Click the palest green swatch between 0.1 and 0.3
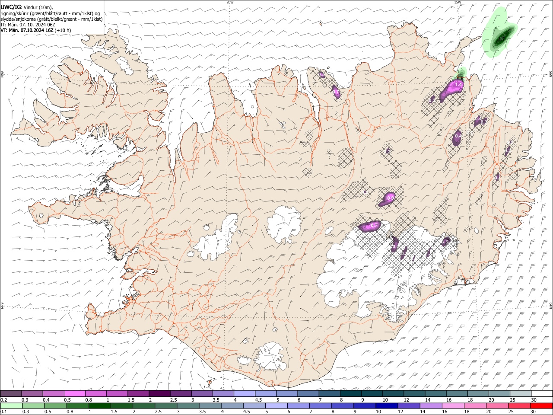Image resolution: width=553 pixels, height=415 pixels. pos(12,405)
